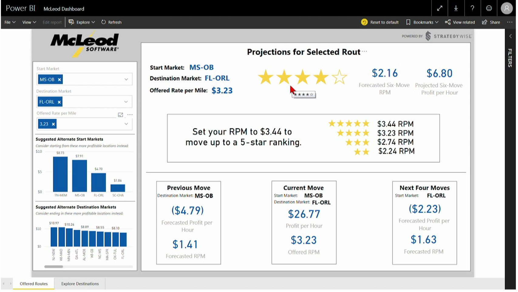This screenshot has width=518, height=292.
Task: Open the user account avatar
Action: pos(506,8)
